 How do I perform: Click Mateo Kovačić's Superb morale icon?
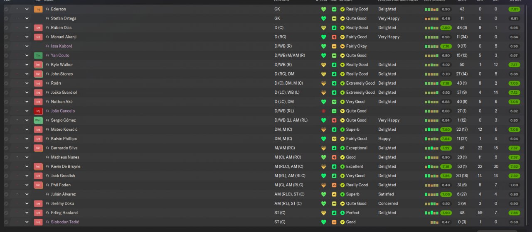click(342, 129)
